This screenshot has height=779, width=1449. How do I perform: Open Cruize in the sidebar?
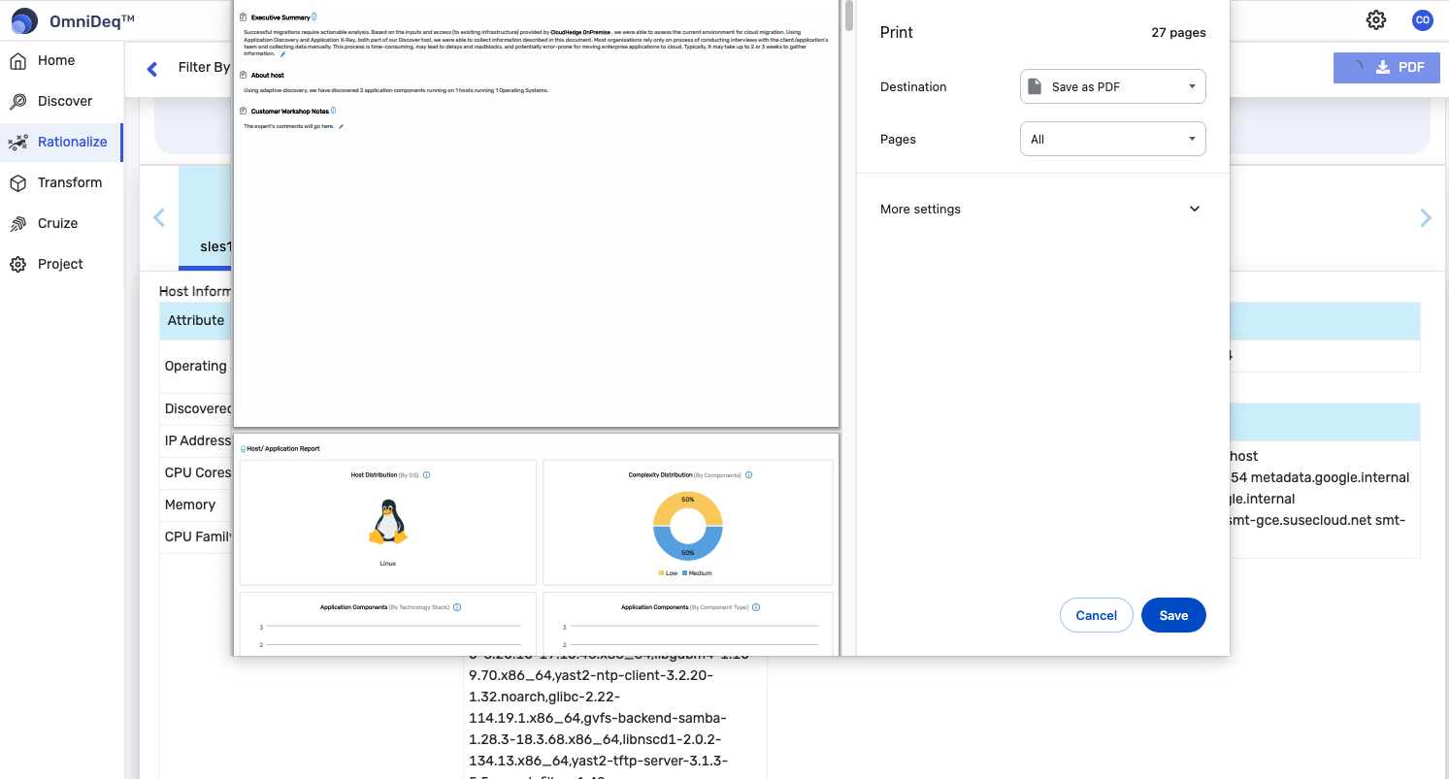pos(57,223)
